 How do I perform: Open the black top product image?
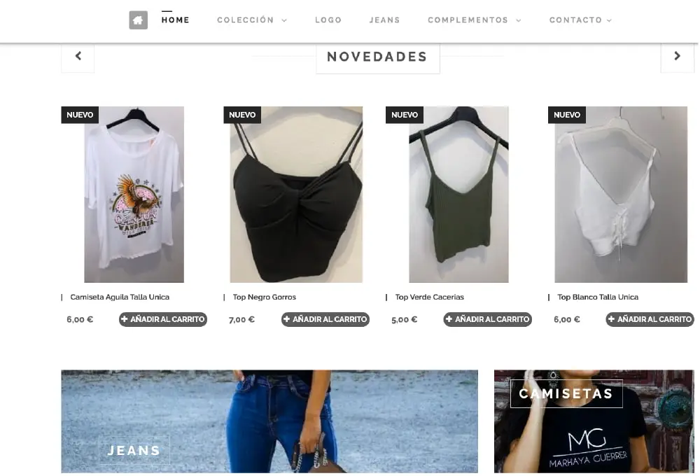[296, 194]
